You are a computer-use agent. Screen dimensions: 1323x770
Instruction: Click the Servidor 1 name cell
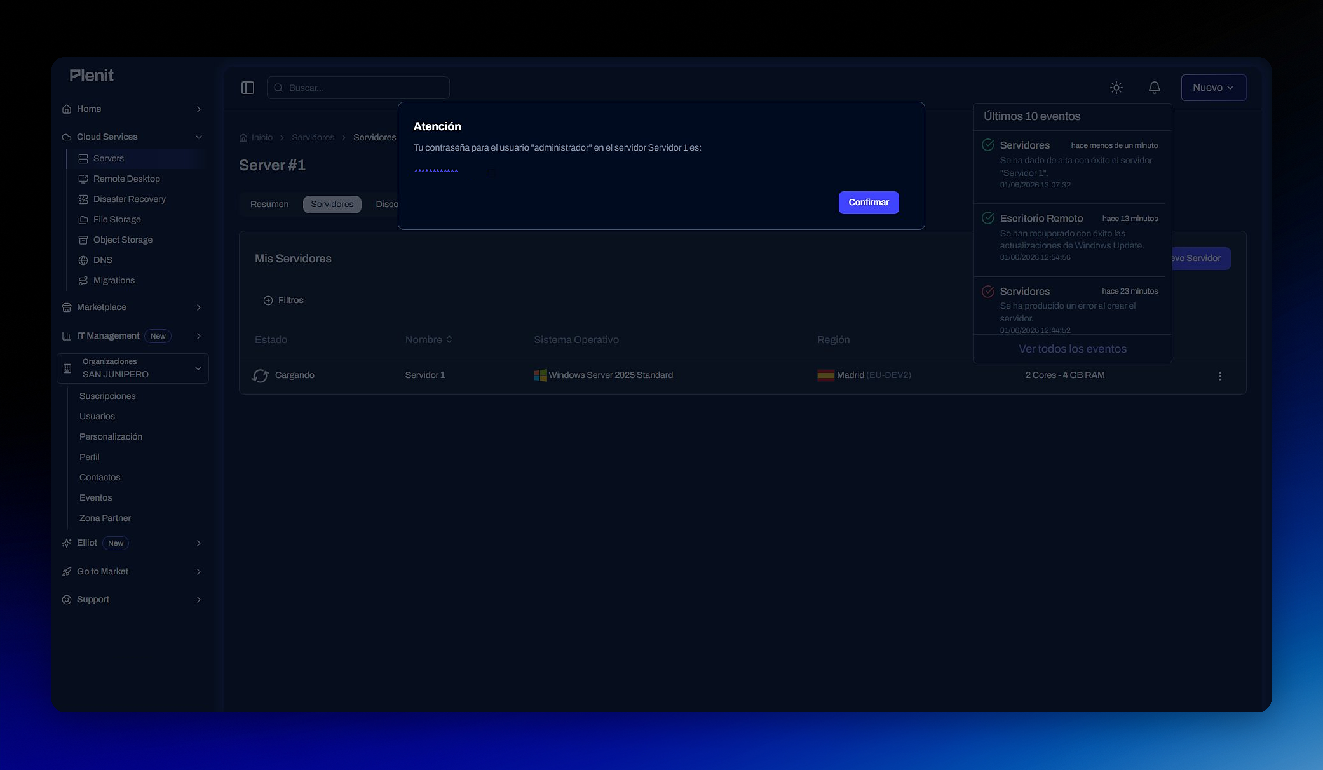click(425, 375)
